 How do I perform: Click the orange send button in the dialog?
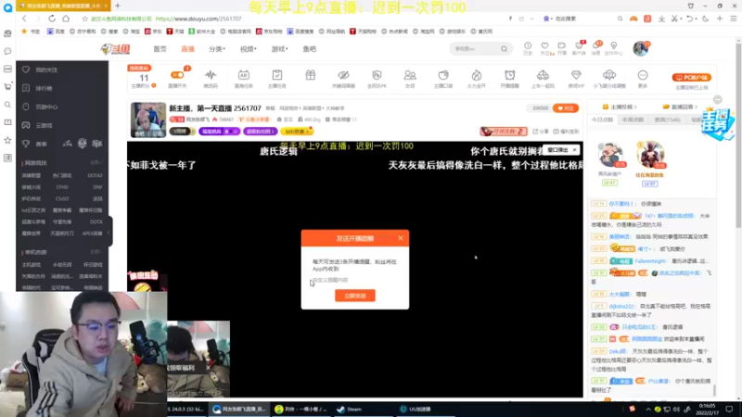355,296
